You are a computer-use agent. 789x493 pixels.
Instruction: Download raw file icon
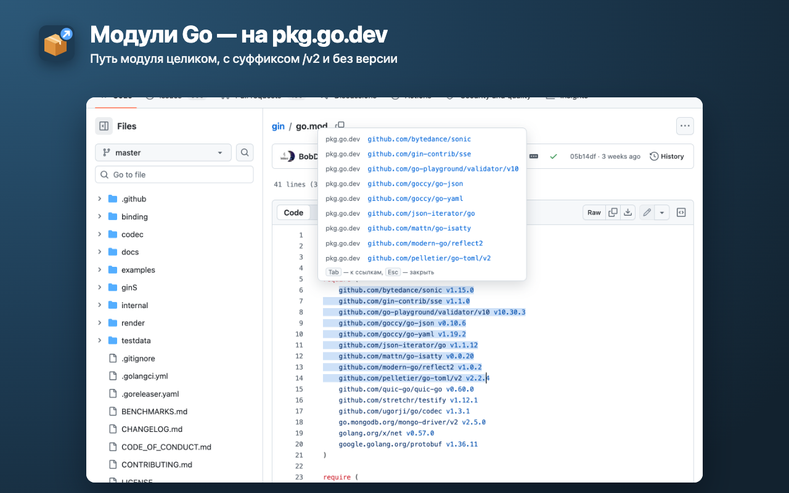pos(628,213)
